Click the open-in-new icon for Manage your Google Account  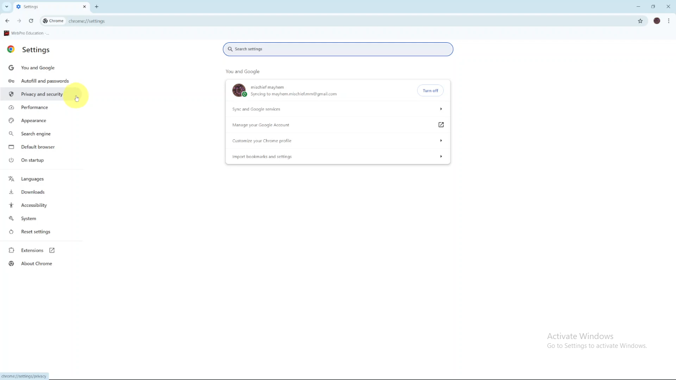pyautogui.click(x=441, y=125)
